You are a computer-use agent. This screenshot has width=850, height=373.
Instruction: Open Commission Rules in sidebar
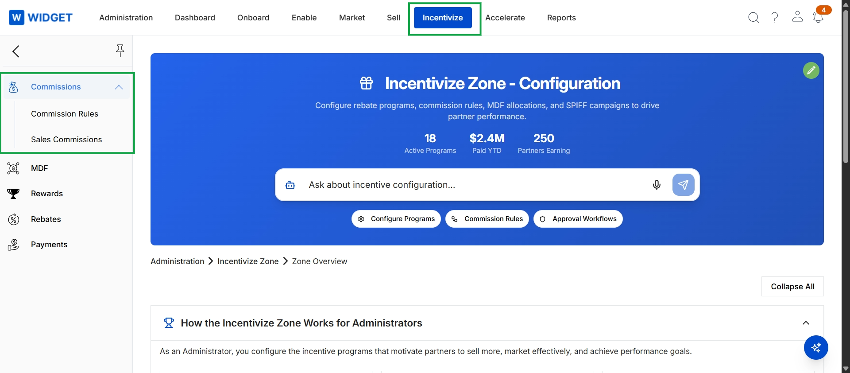click(x=65, y=114)
